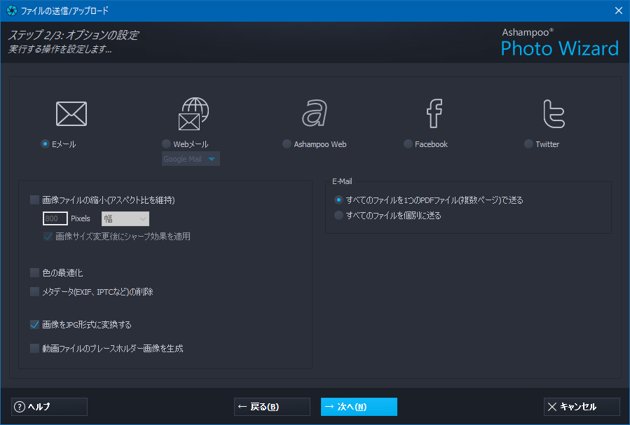The height and width of the screenshot is (425, 630).
Task: Select すべてのファイルを個別に送る option
Action: click(338, 216)
